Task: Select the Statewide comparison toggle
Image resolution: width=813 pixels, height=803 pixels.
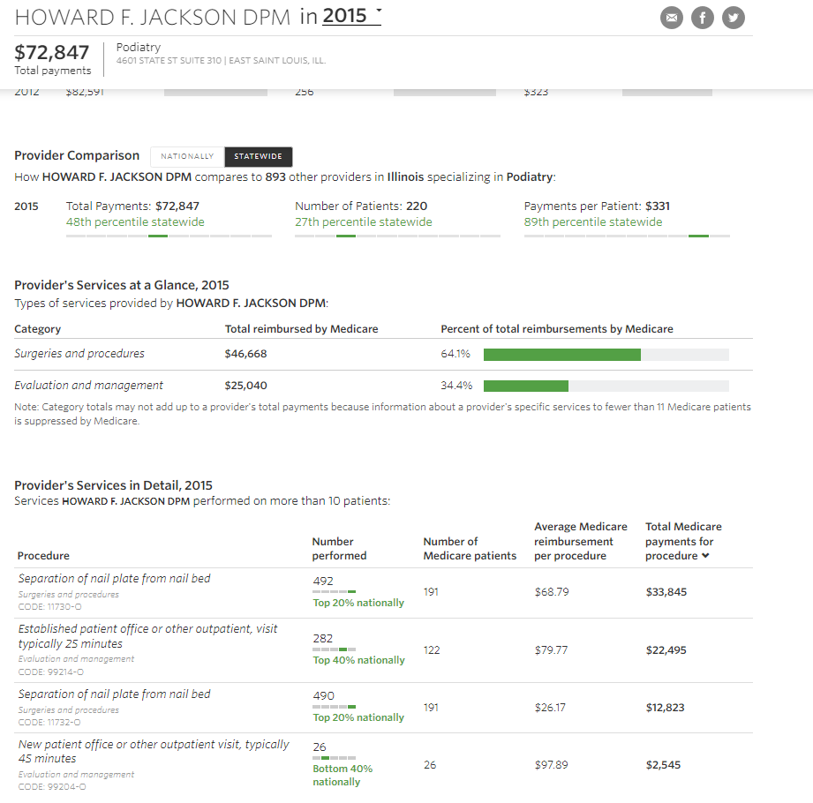Action: click(258, 156)
